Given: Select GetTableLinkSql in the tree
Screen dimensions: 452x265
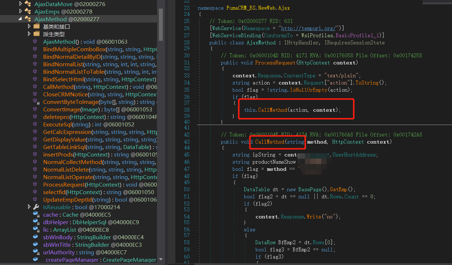Looking at the screenshot, I should (100, 147).
